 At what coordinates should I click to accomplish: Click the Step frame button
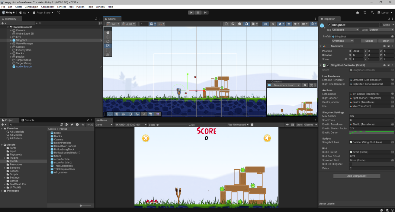[x=205, y=13]
